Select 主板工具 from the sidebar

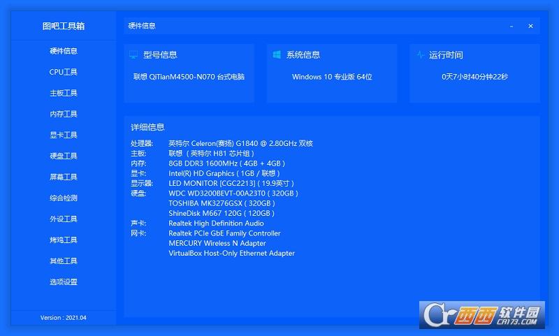64,93
